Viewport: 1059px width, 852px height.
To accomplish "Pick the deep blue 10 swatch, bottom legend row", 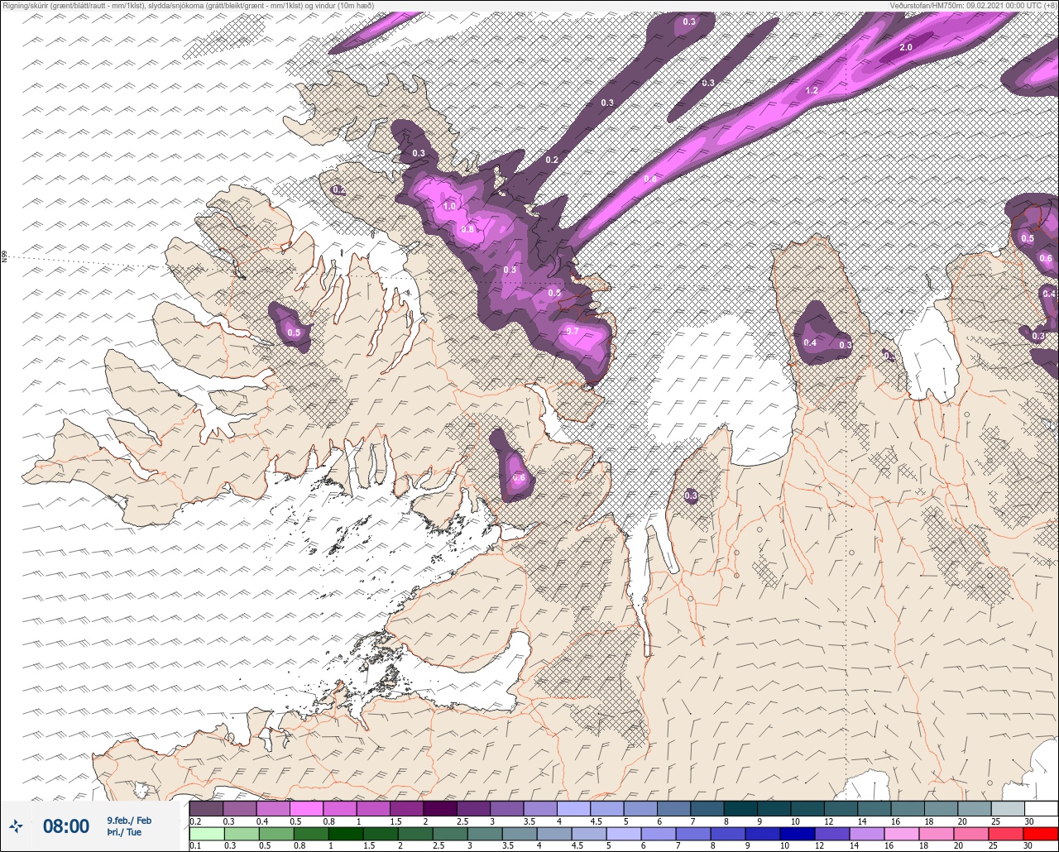I will point(798,834).
